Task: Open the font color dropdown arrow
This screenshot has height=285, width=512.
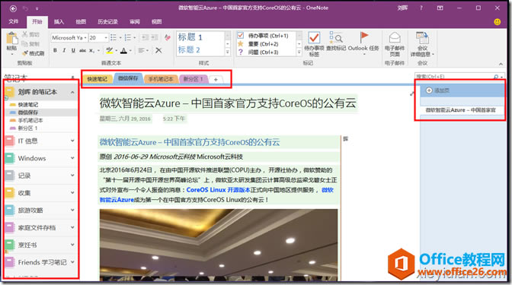Action: coord(130,51)
